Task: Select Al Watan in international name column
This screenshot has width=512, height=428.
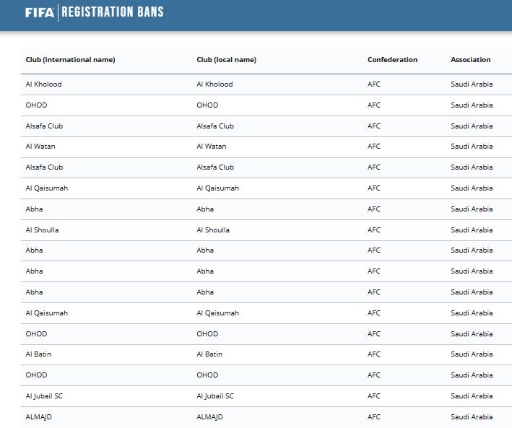Action: (x=40, y=147)
